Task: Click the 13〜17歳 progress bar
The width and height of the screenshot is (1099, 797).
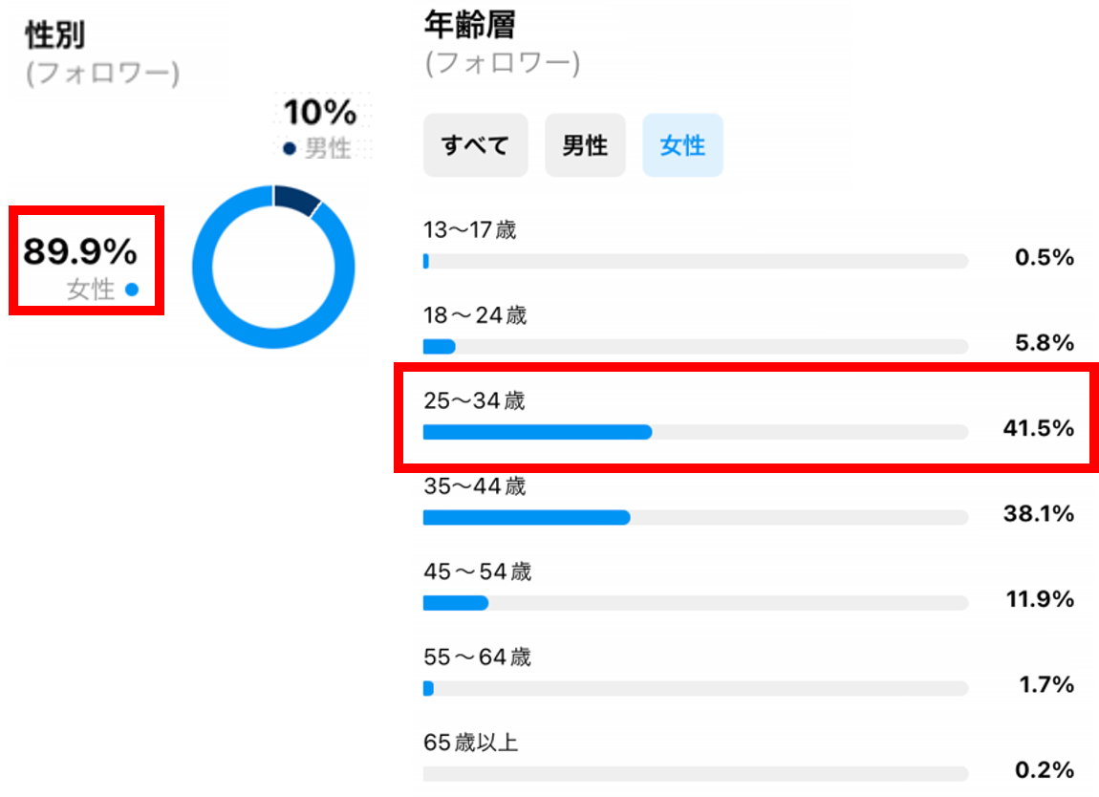Action: pyautogui.click(x=695, y=261)
